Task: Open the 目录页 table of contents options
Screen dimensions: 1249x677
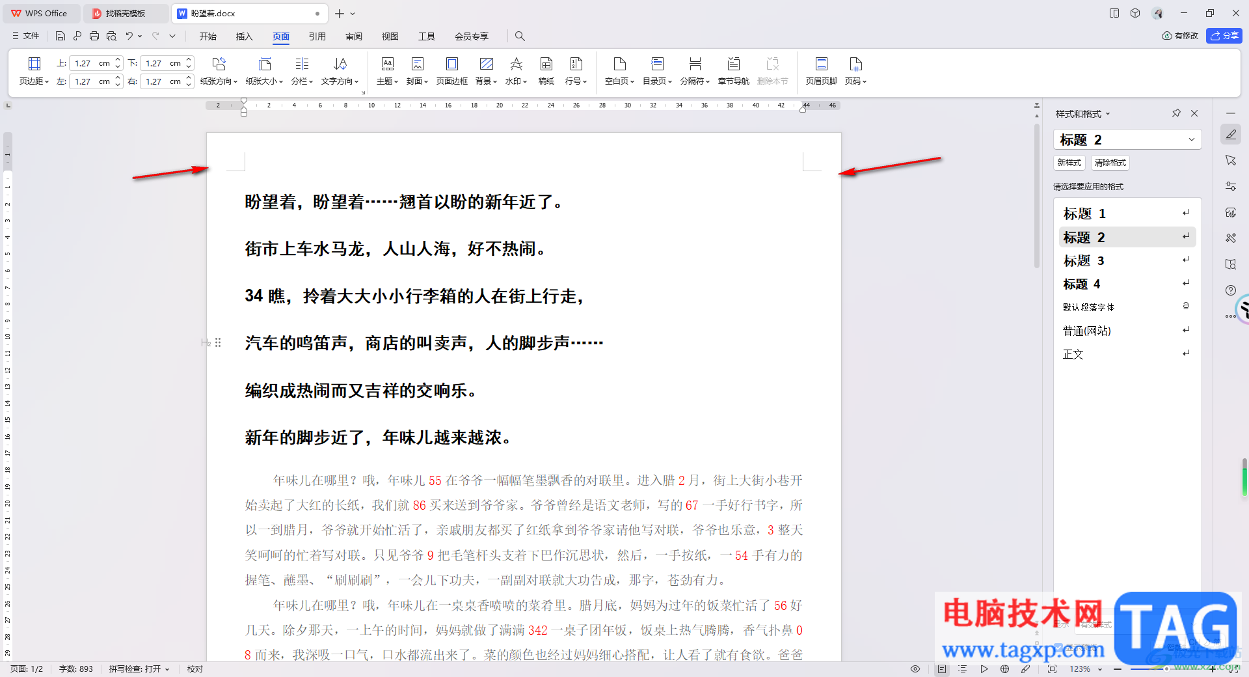Action: (x=657, y=71)
